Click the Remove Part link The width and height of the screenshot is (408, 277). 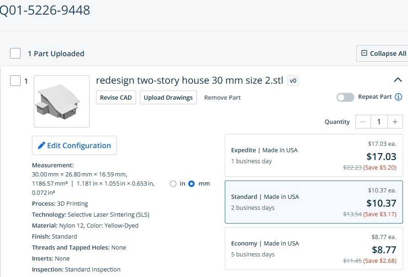pyautogui.click(x=223, y=98)
